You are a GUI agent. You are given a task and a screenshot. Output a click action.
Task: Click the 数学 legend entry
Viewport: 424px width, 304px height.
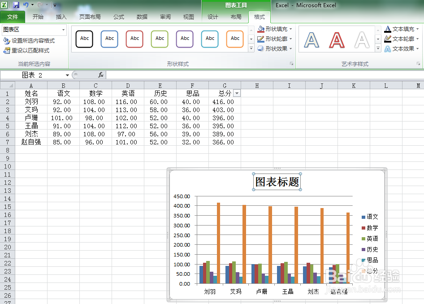point(370,228)
